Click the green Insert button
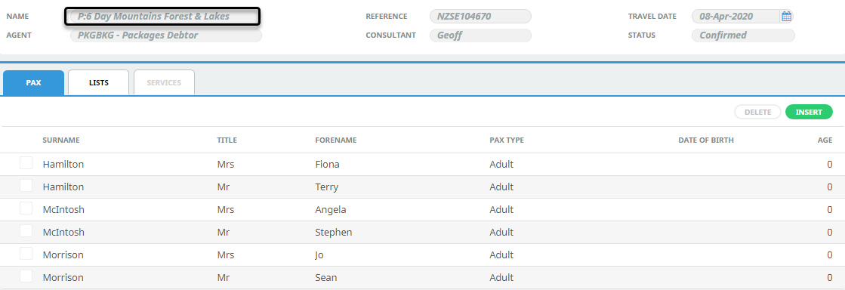Screen dimensions: 845x290 pos(809,112)
